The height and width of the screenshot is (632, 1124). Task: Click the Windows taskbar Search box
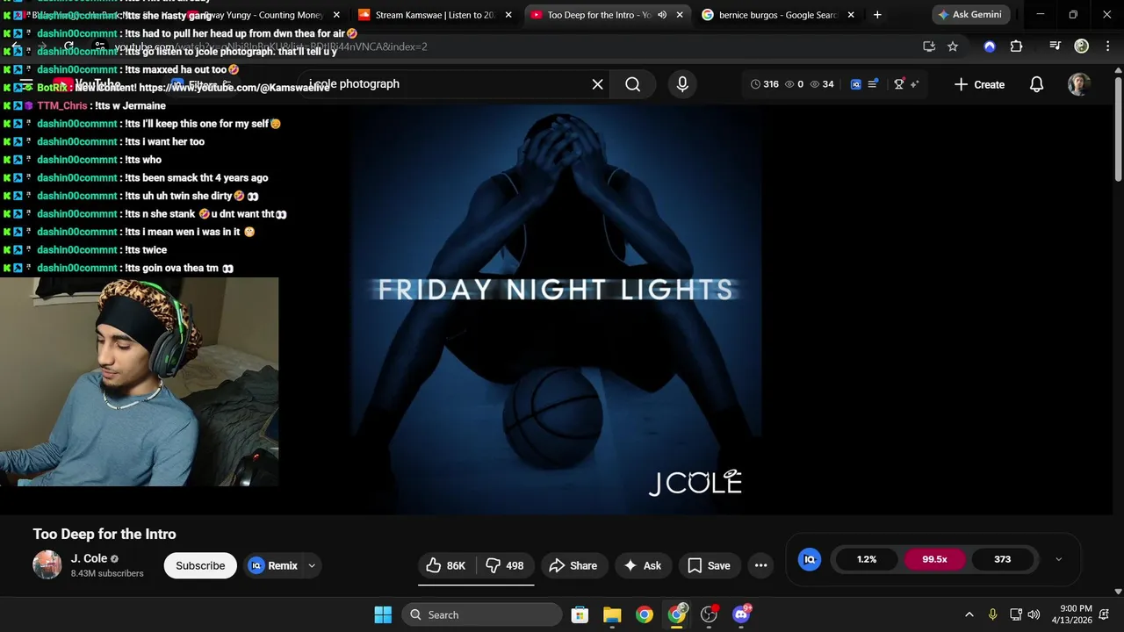point(481,614)
